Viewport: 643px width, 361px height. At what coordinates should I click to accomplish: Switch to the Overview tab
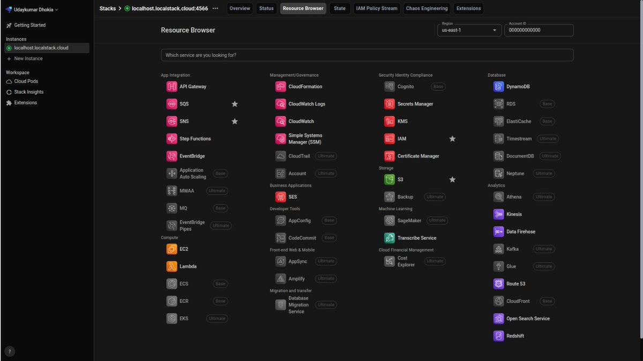[240, 9]
